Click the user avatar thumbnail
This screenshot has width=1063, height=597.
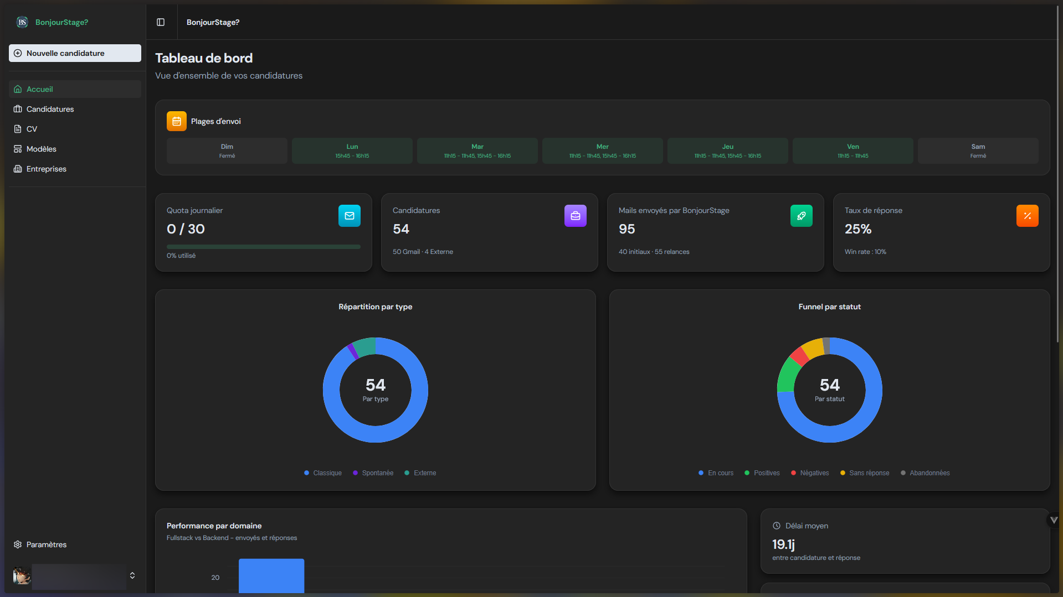tap(22, 576)
